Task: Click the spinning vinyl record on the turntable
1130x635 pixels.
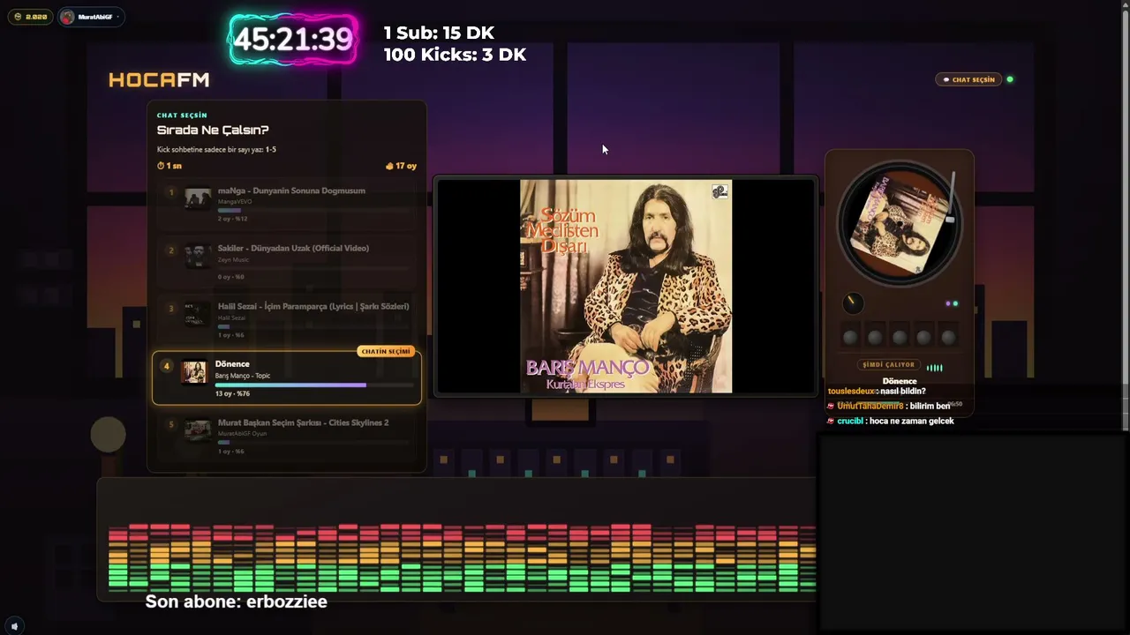Action: pyautogui.click(x=898, y=221)
